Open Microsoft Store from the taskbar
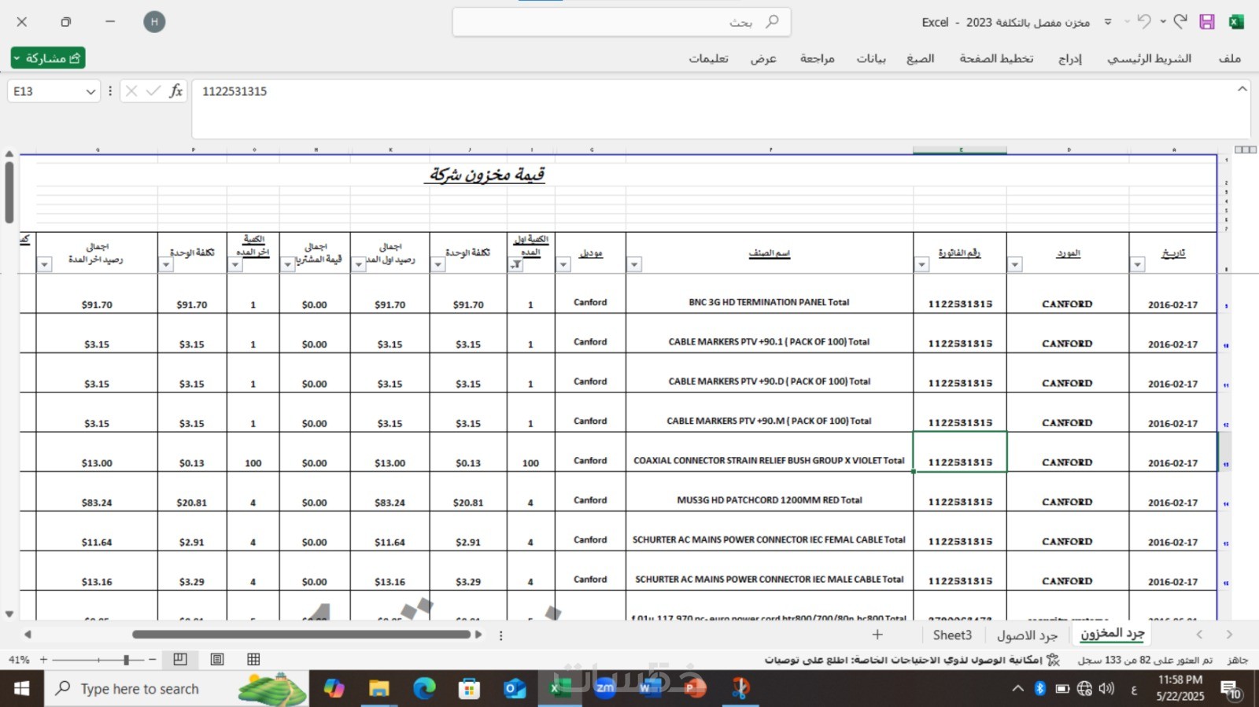1259x707 pixels. click(x=469, y=689)
